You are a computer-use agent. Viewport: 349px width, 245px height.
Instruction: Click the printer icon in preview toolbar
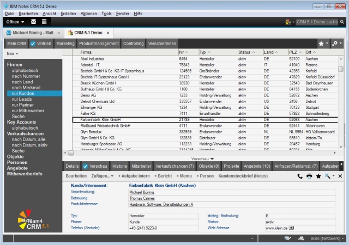309,176
